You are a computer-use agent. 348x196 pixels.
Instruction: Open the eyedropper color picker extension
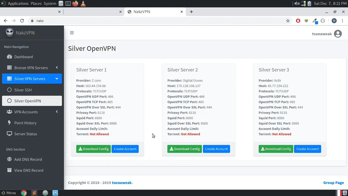[315, 21]
